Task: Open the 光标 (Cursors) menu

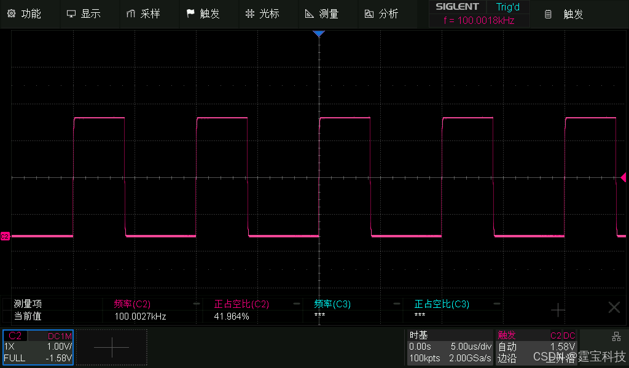Action: (x=268, y=13)
